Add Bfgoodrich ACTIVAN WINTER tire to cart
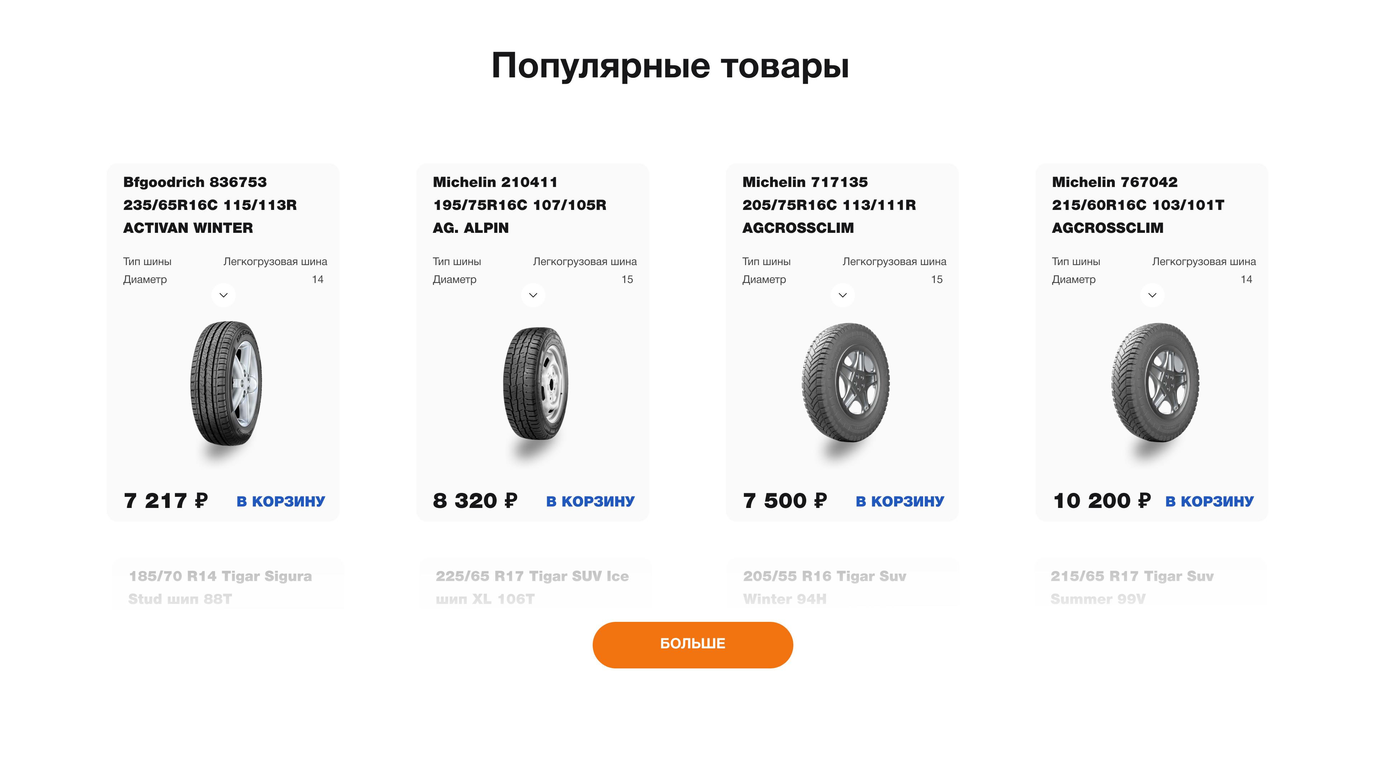Image resolution: width=1376 pixels, height=768 pixels. [x=281, y=501]
